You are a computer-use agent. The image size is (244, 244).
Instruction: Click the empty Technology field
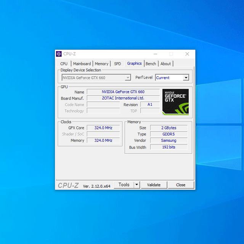tap(103, 111)
